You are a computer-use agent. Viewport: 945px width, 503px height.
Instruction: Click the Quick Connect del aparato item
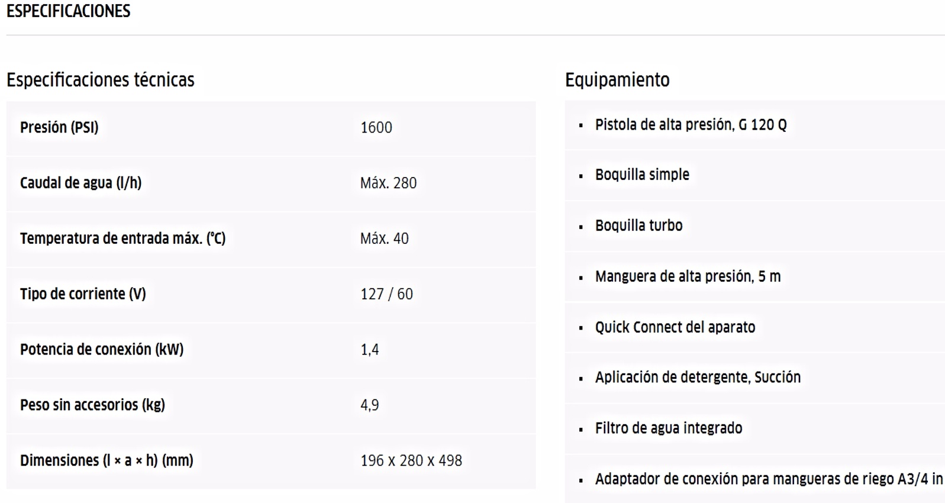click(x=675, y=327)
